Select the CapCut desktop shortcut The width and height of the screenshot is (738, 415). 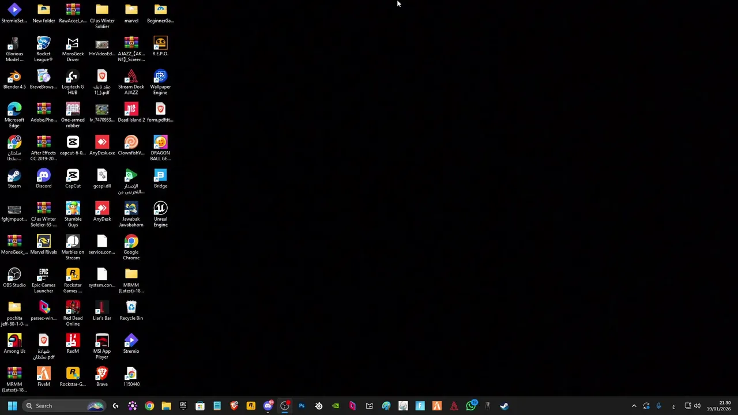click(73, 179)
